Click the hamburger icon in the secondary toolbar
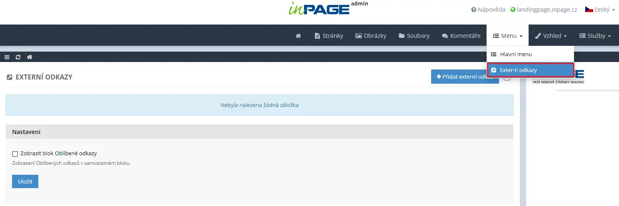Image resolution: width=619 pixels, height=206 pixels. (7, 57)
